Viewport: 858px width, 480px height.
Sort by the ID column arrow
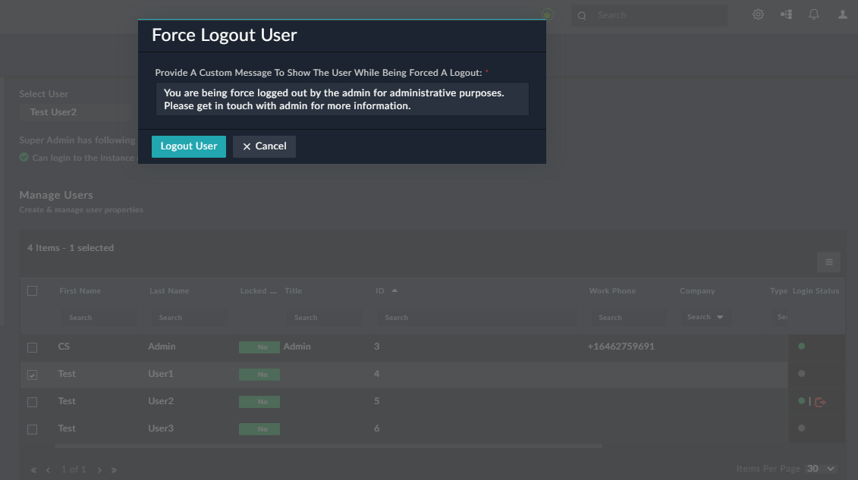(x=394, y=290)
